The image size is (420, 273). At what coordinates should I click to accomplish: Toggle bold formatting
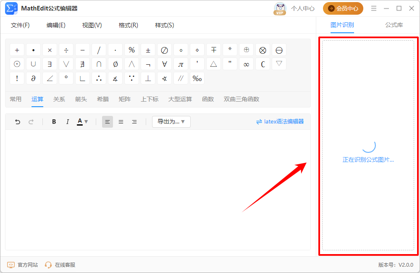coord(54,122)
